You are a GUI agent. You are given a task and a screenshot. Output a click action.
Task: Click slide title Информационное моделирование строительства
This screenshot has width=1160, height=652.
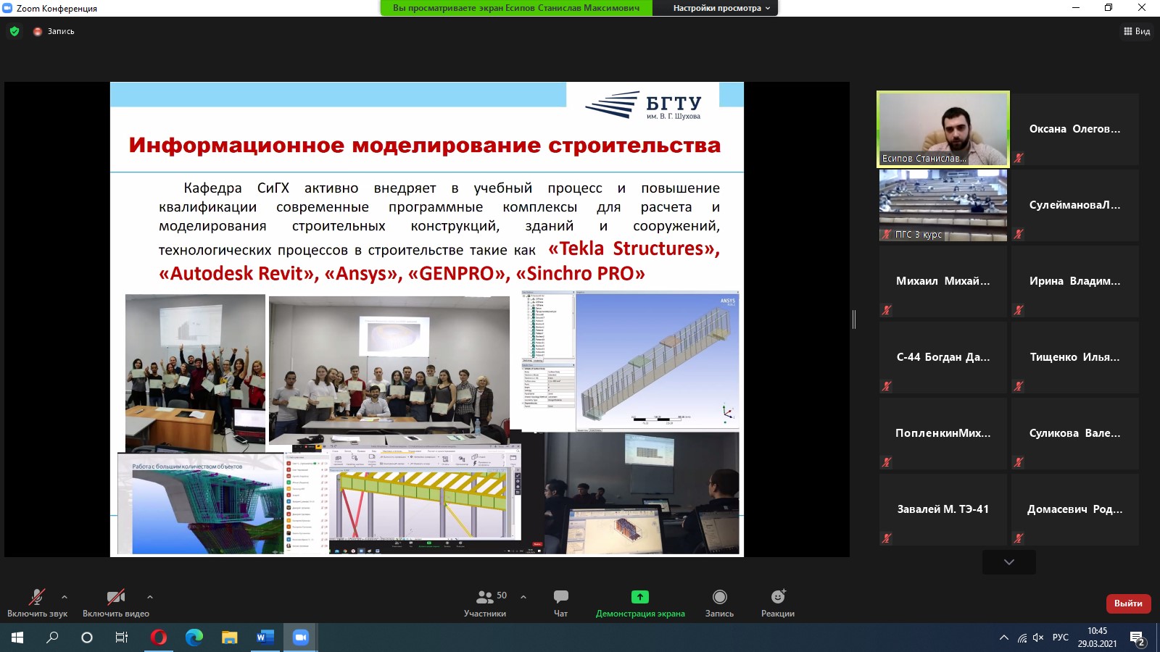pyautogui.click(x=425, y=145)
